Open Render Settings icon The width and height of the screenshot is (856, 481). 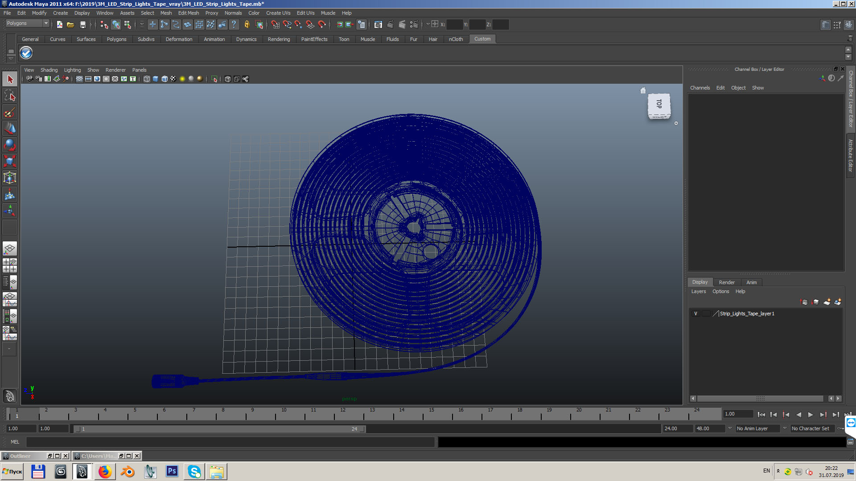point(414,24)
